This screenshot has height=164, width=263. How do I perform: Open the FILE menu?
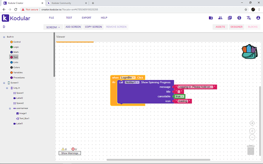pyautogui.click(x=51, y=18)
